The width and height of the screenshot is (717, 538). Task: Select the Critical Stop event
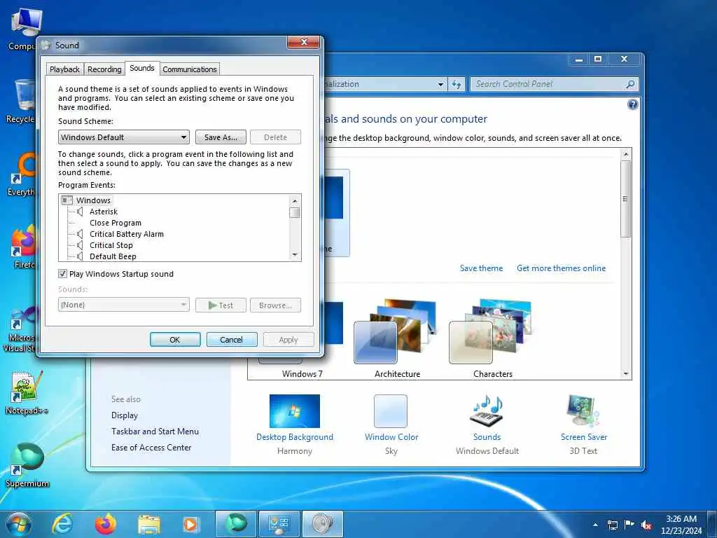[111, 245]
